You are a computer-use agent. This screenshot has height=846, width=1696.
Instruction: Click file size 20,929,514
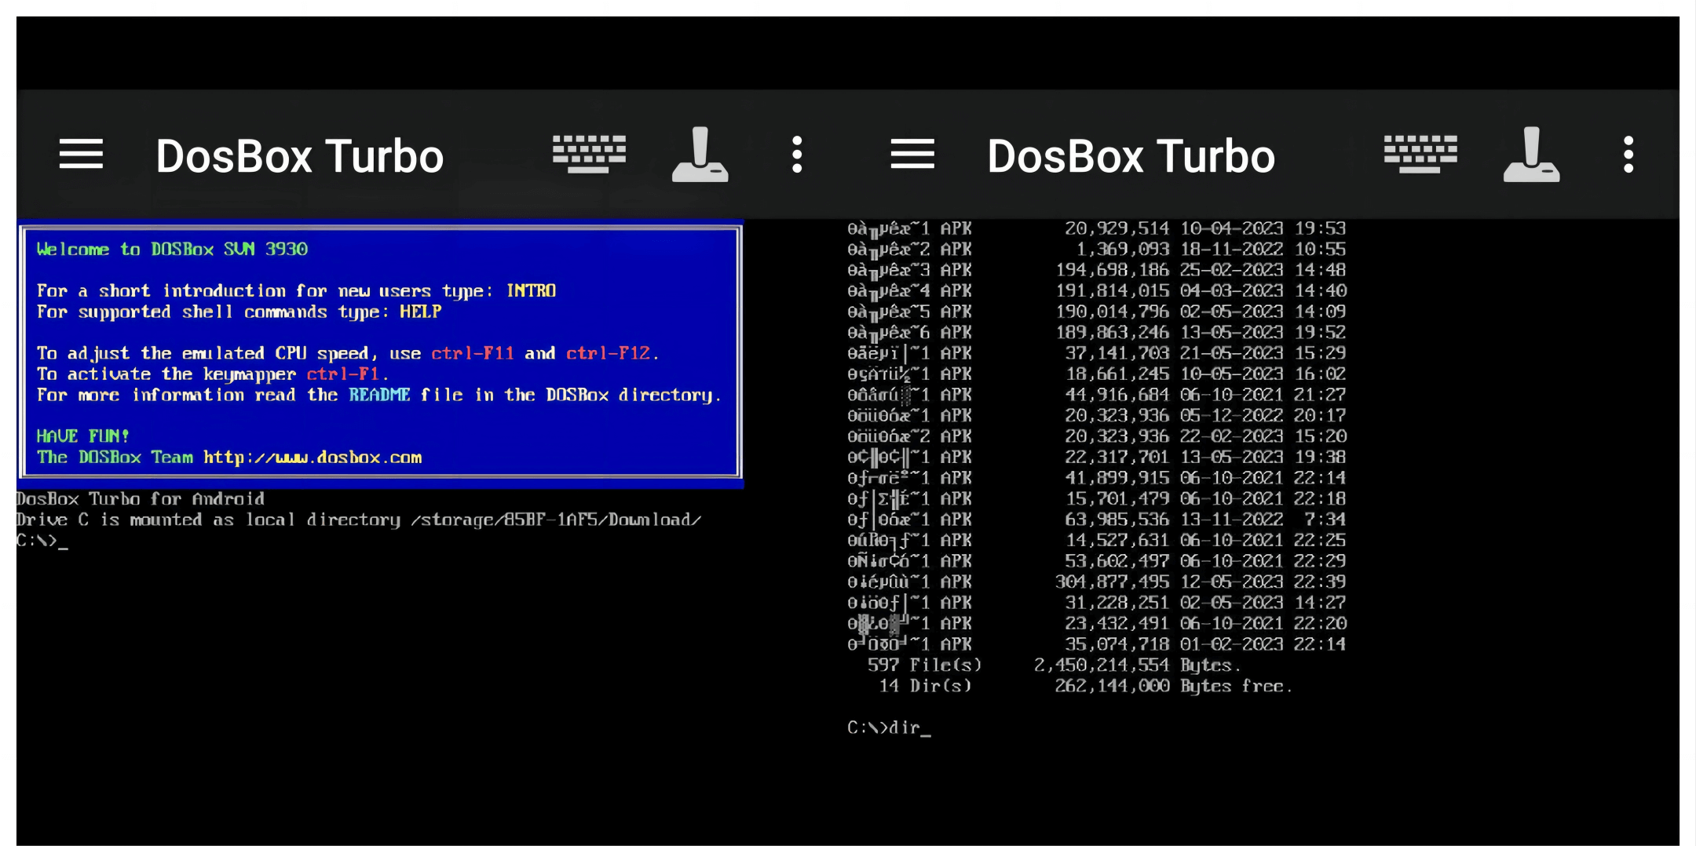pos(1117,228)
